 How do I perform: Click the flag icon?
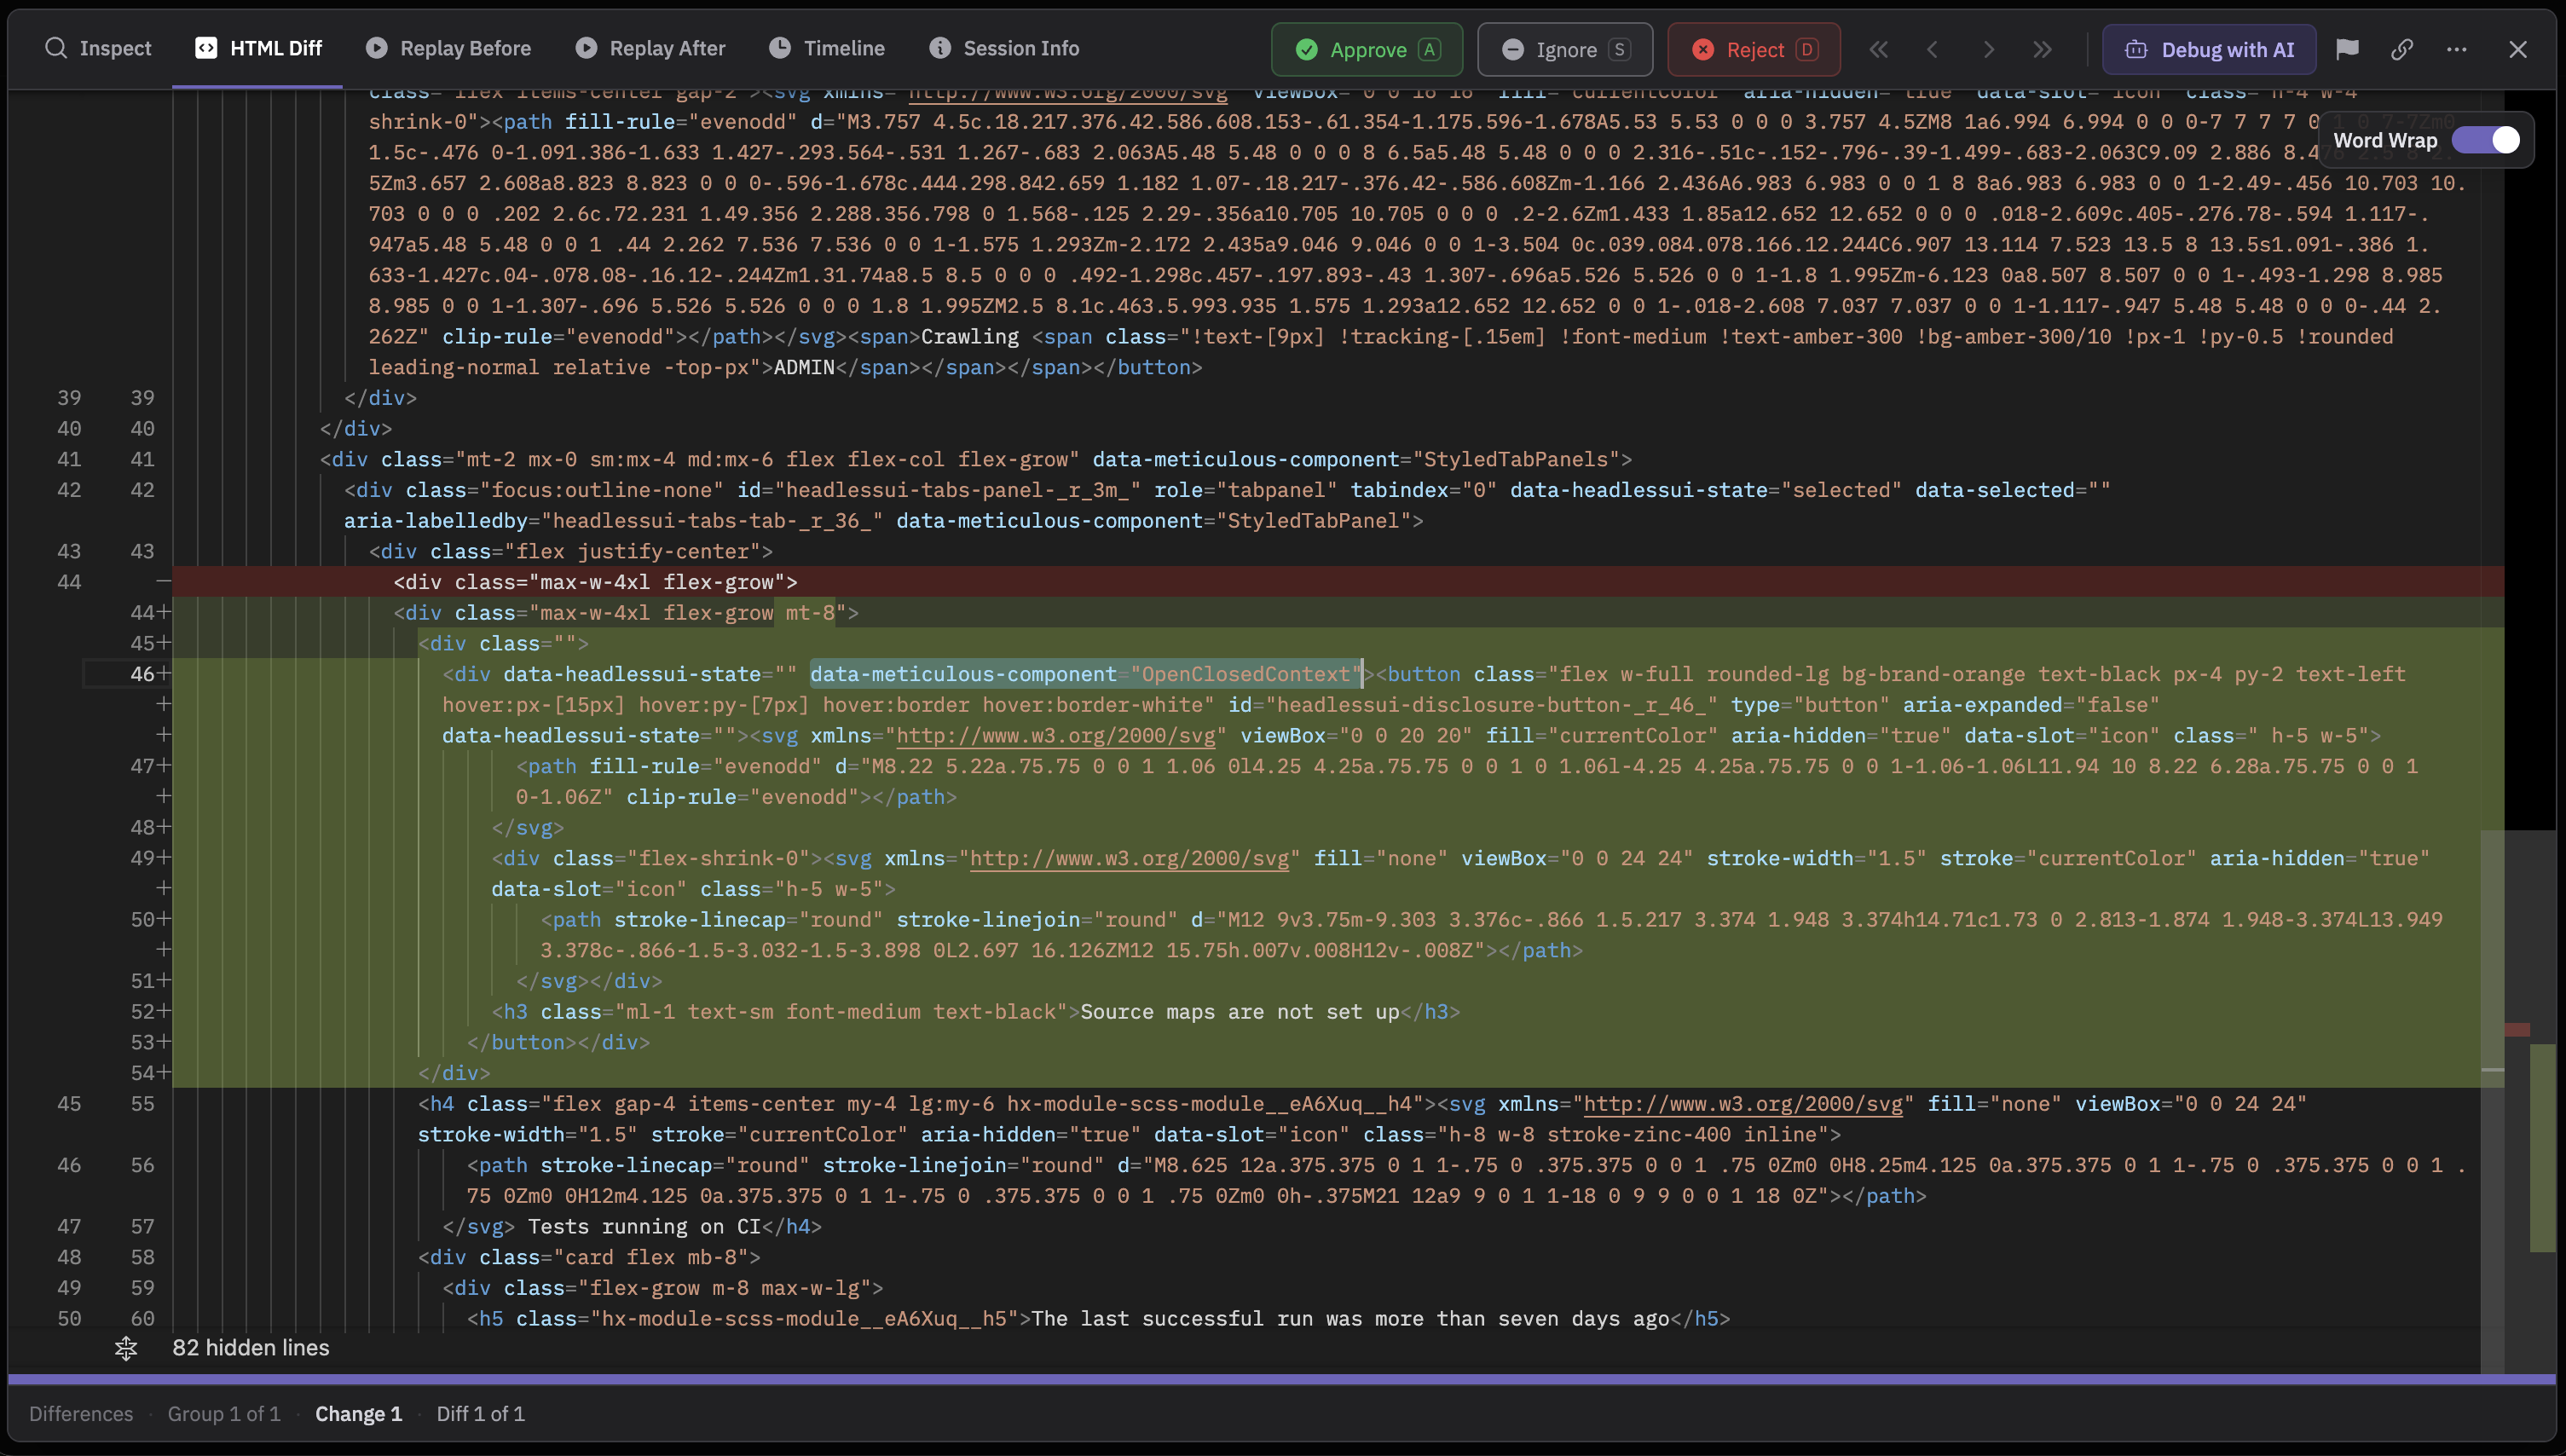point(2347,50)
